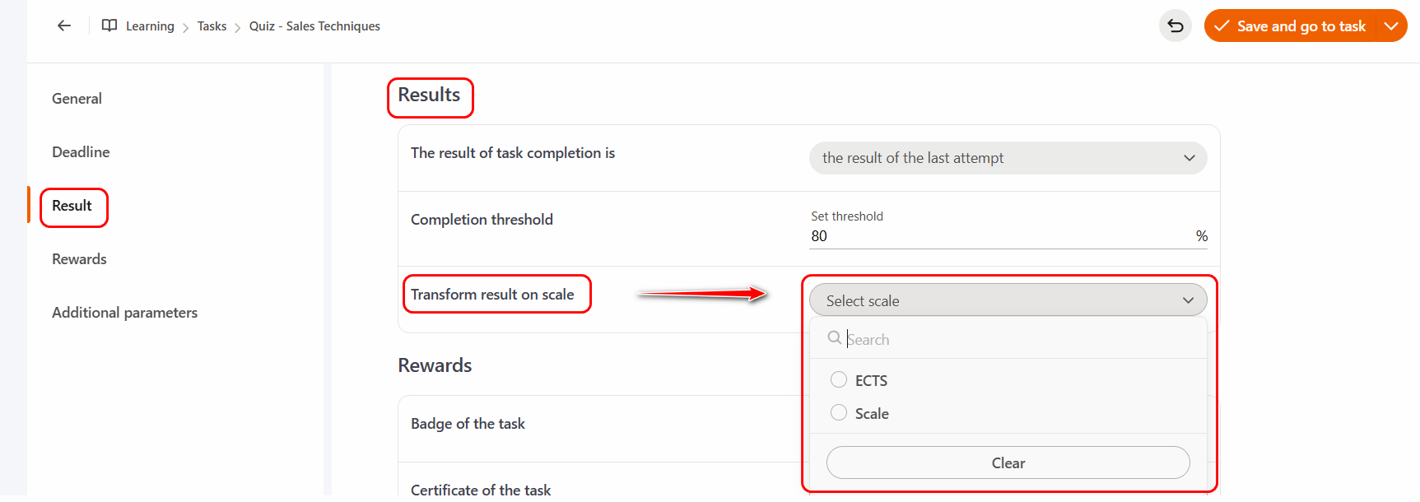Open the Tasks breadcrumb link

[212, 26]
